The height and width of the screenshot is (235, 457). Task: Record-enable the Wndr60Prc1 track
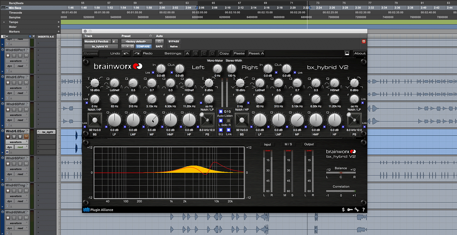[8, 55]
